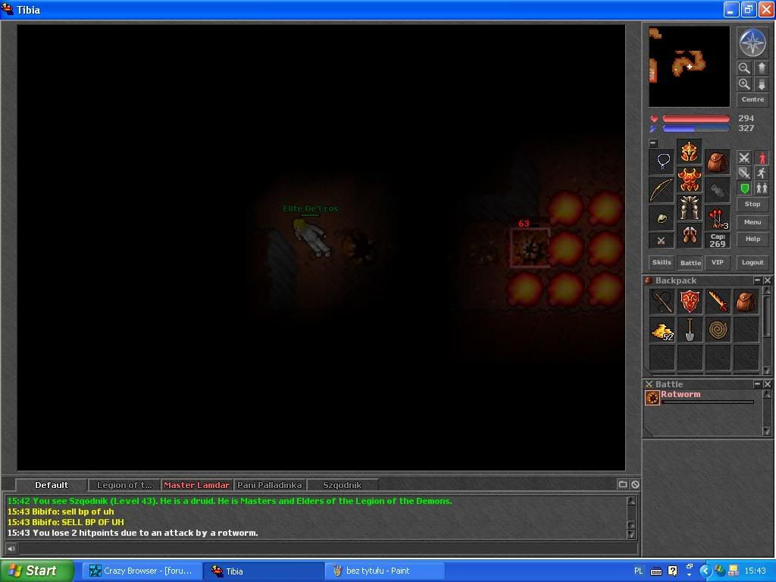This screenshot has height=582, width=776.
Task: Click the Battle button
Action: 690,263
